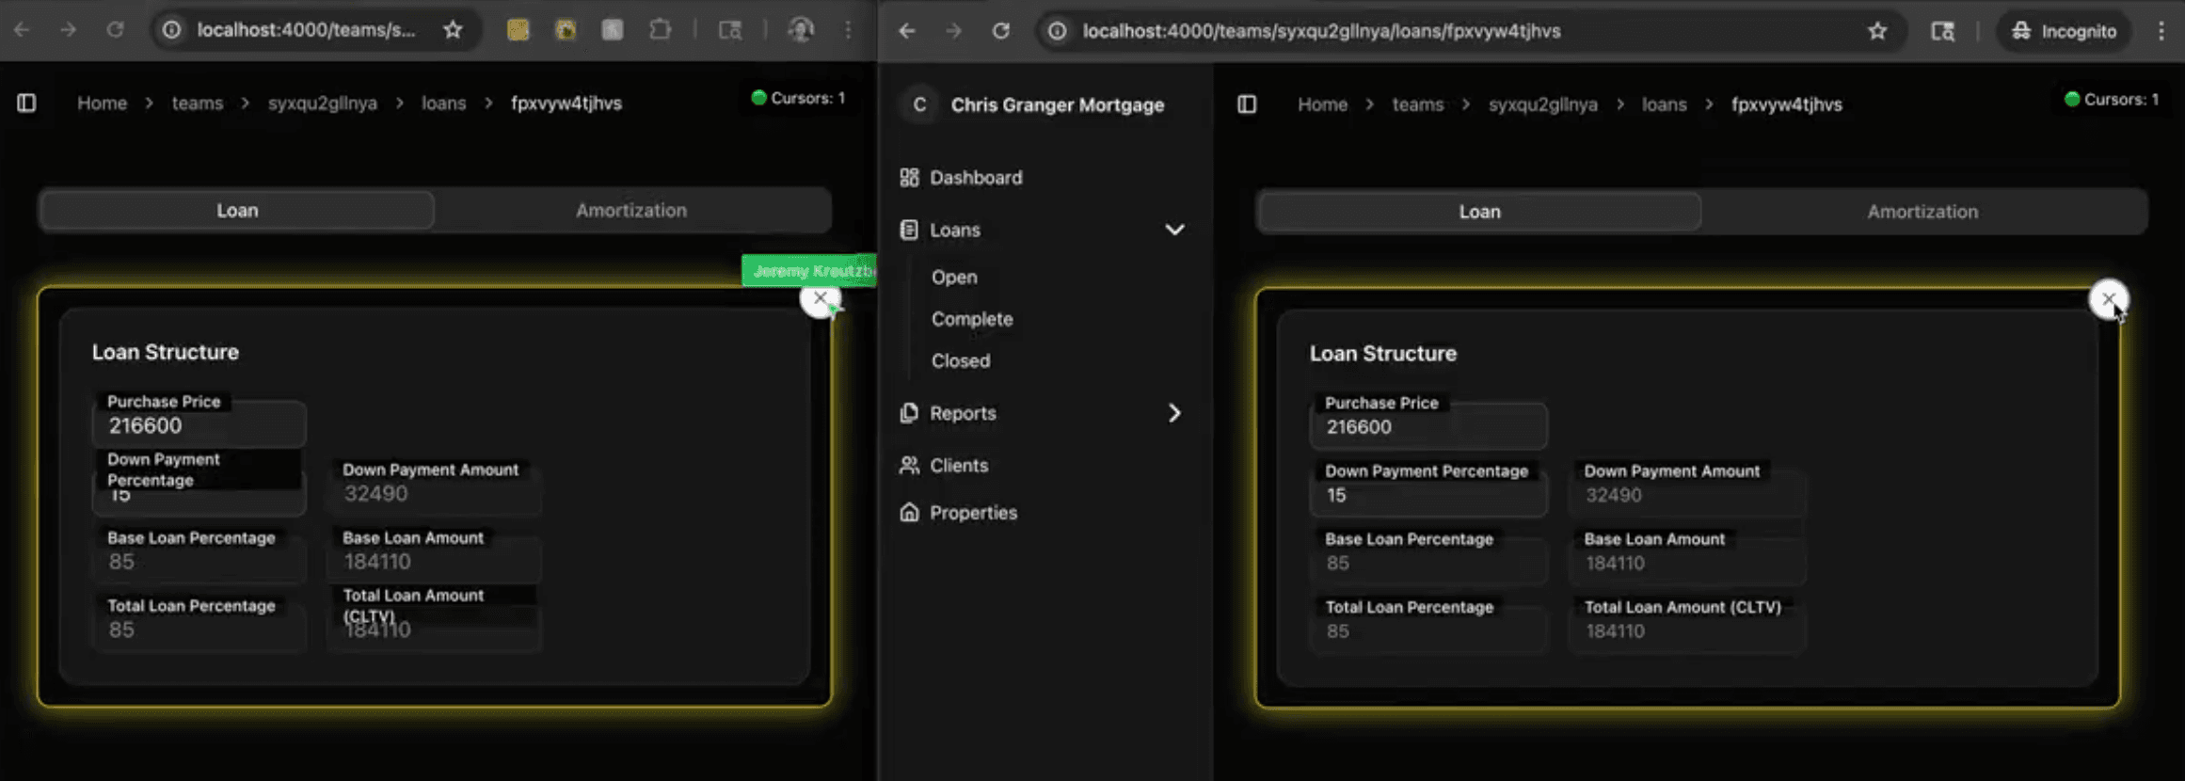Edit Down Payment Percentage field in left window
Screen dimensions: 2185x781
click(x=199, y=494)
